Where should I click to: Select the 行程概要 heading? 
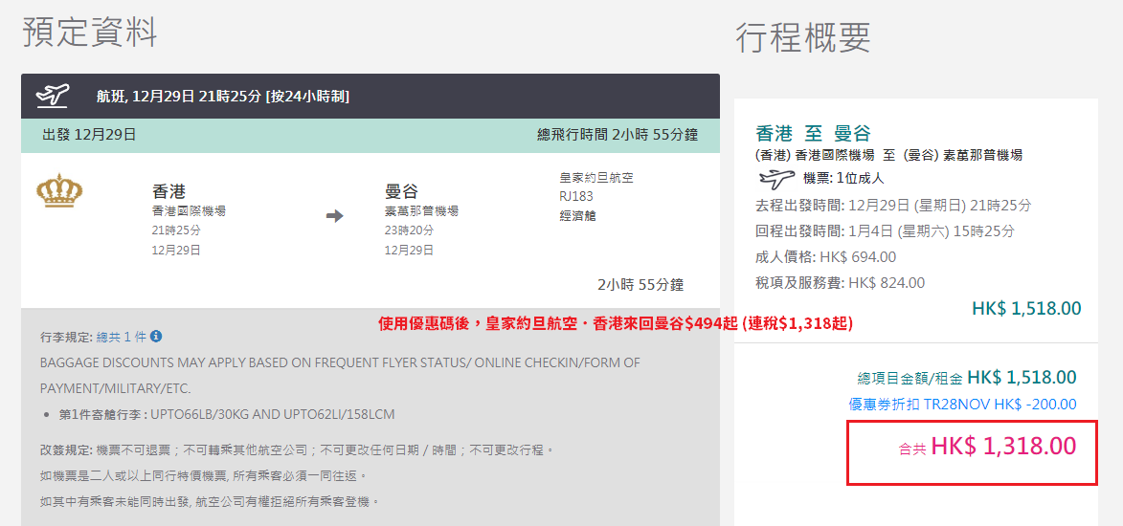click(803, 37)
